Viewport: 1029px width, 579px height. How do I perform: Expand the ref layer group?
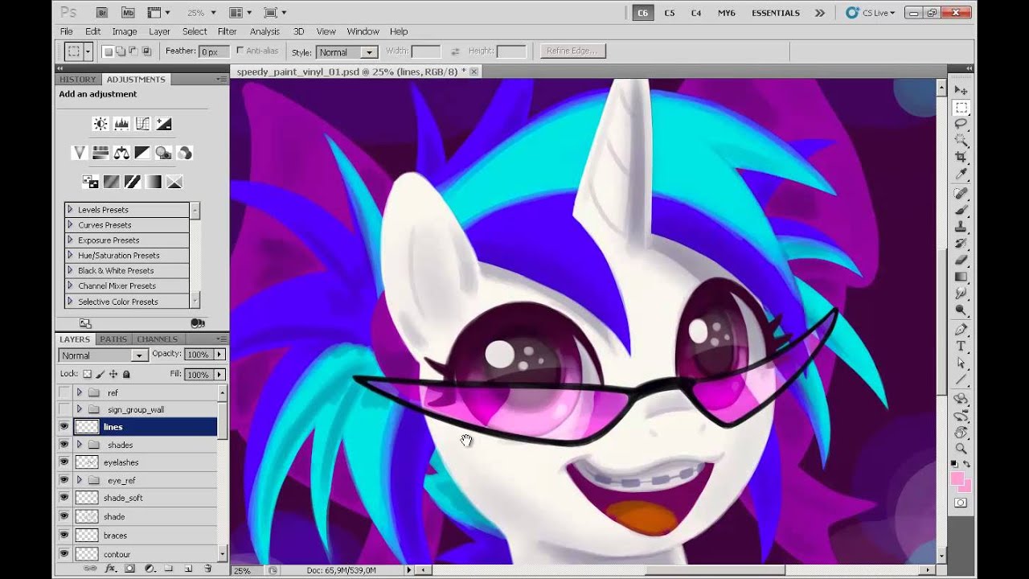[79, 392]
